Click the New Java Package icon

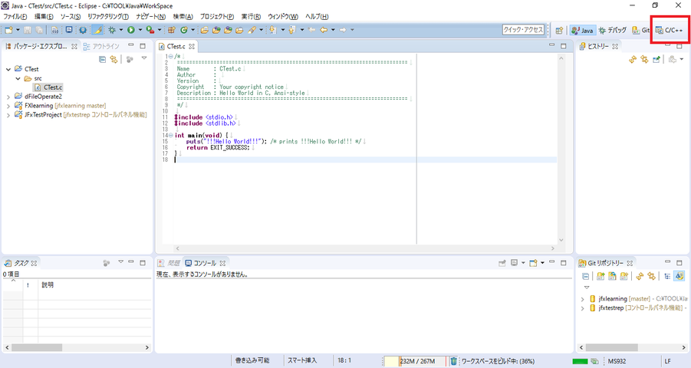172,30
